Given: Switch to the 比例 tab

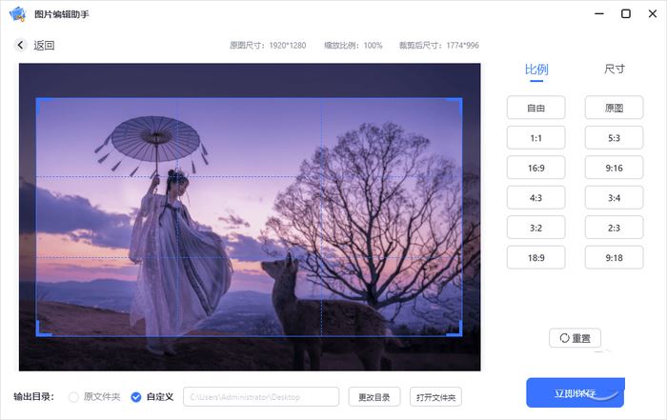Looking at the screenshot, I should pyautogui.click(x=536, y=70).
